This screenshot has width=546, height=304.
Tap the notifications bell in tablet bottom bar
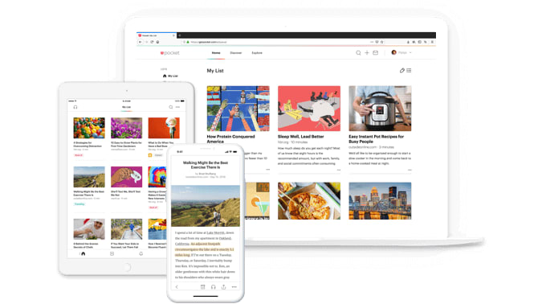[x=141, y=254]
